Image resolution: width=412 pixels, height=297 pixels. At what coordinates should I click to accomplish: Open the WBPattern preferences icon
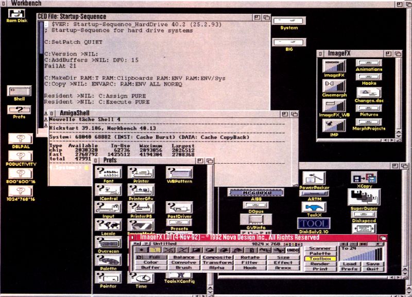point(179,172)
